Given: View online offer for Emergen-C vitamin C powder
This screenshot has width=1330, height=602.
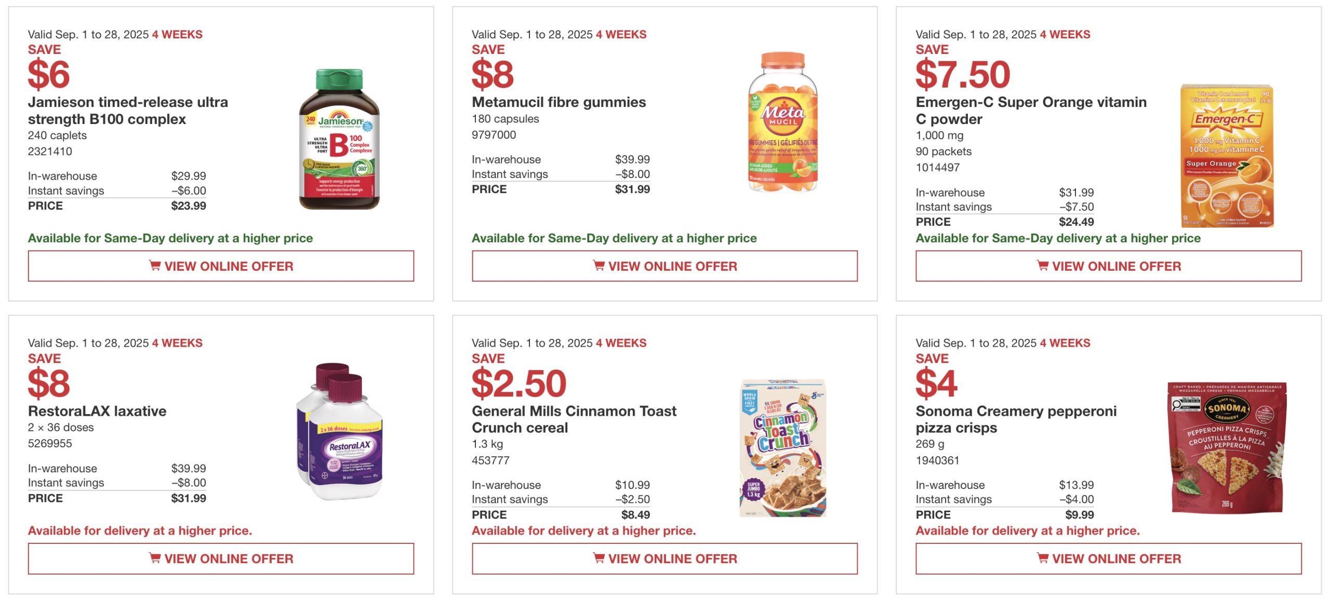Looking at the screenshot, I should pyautogui.click(x=1109, y=266).
